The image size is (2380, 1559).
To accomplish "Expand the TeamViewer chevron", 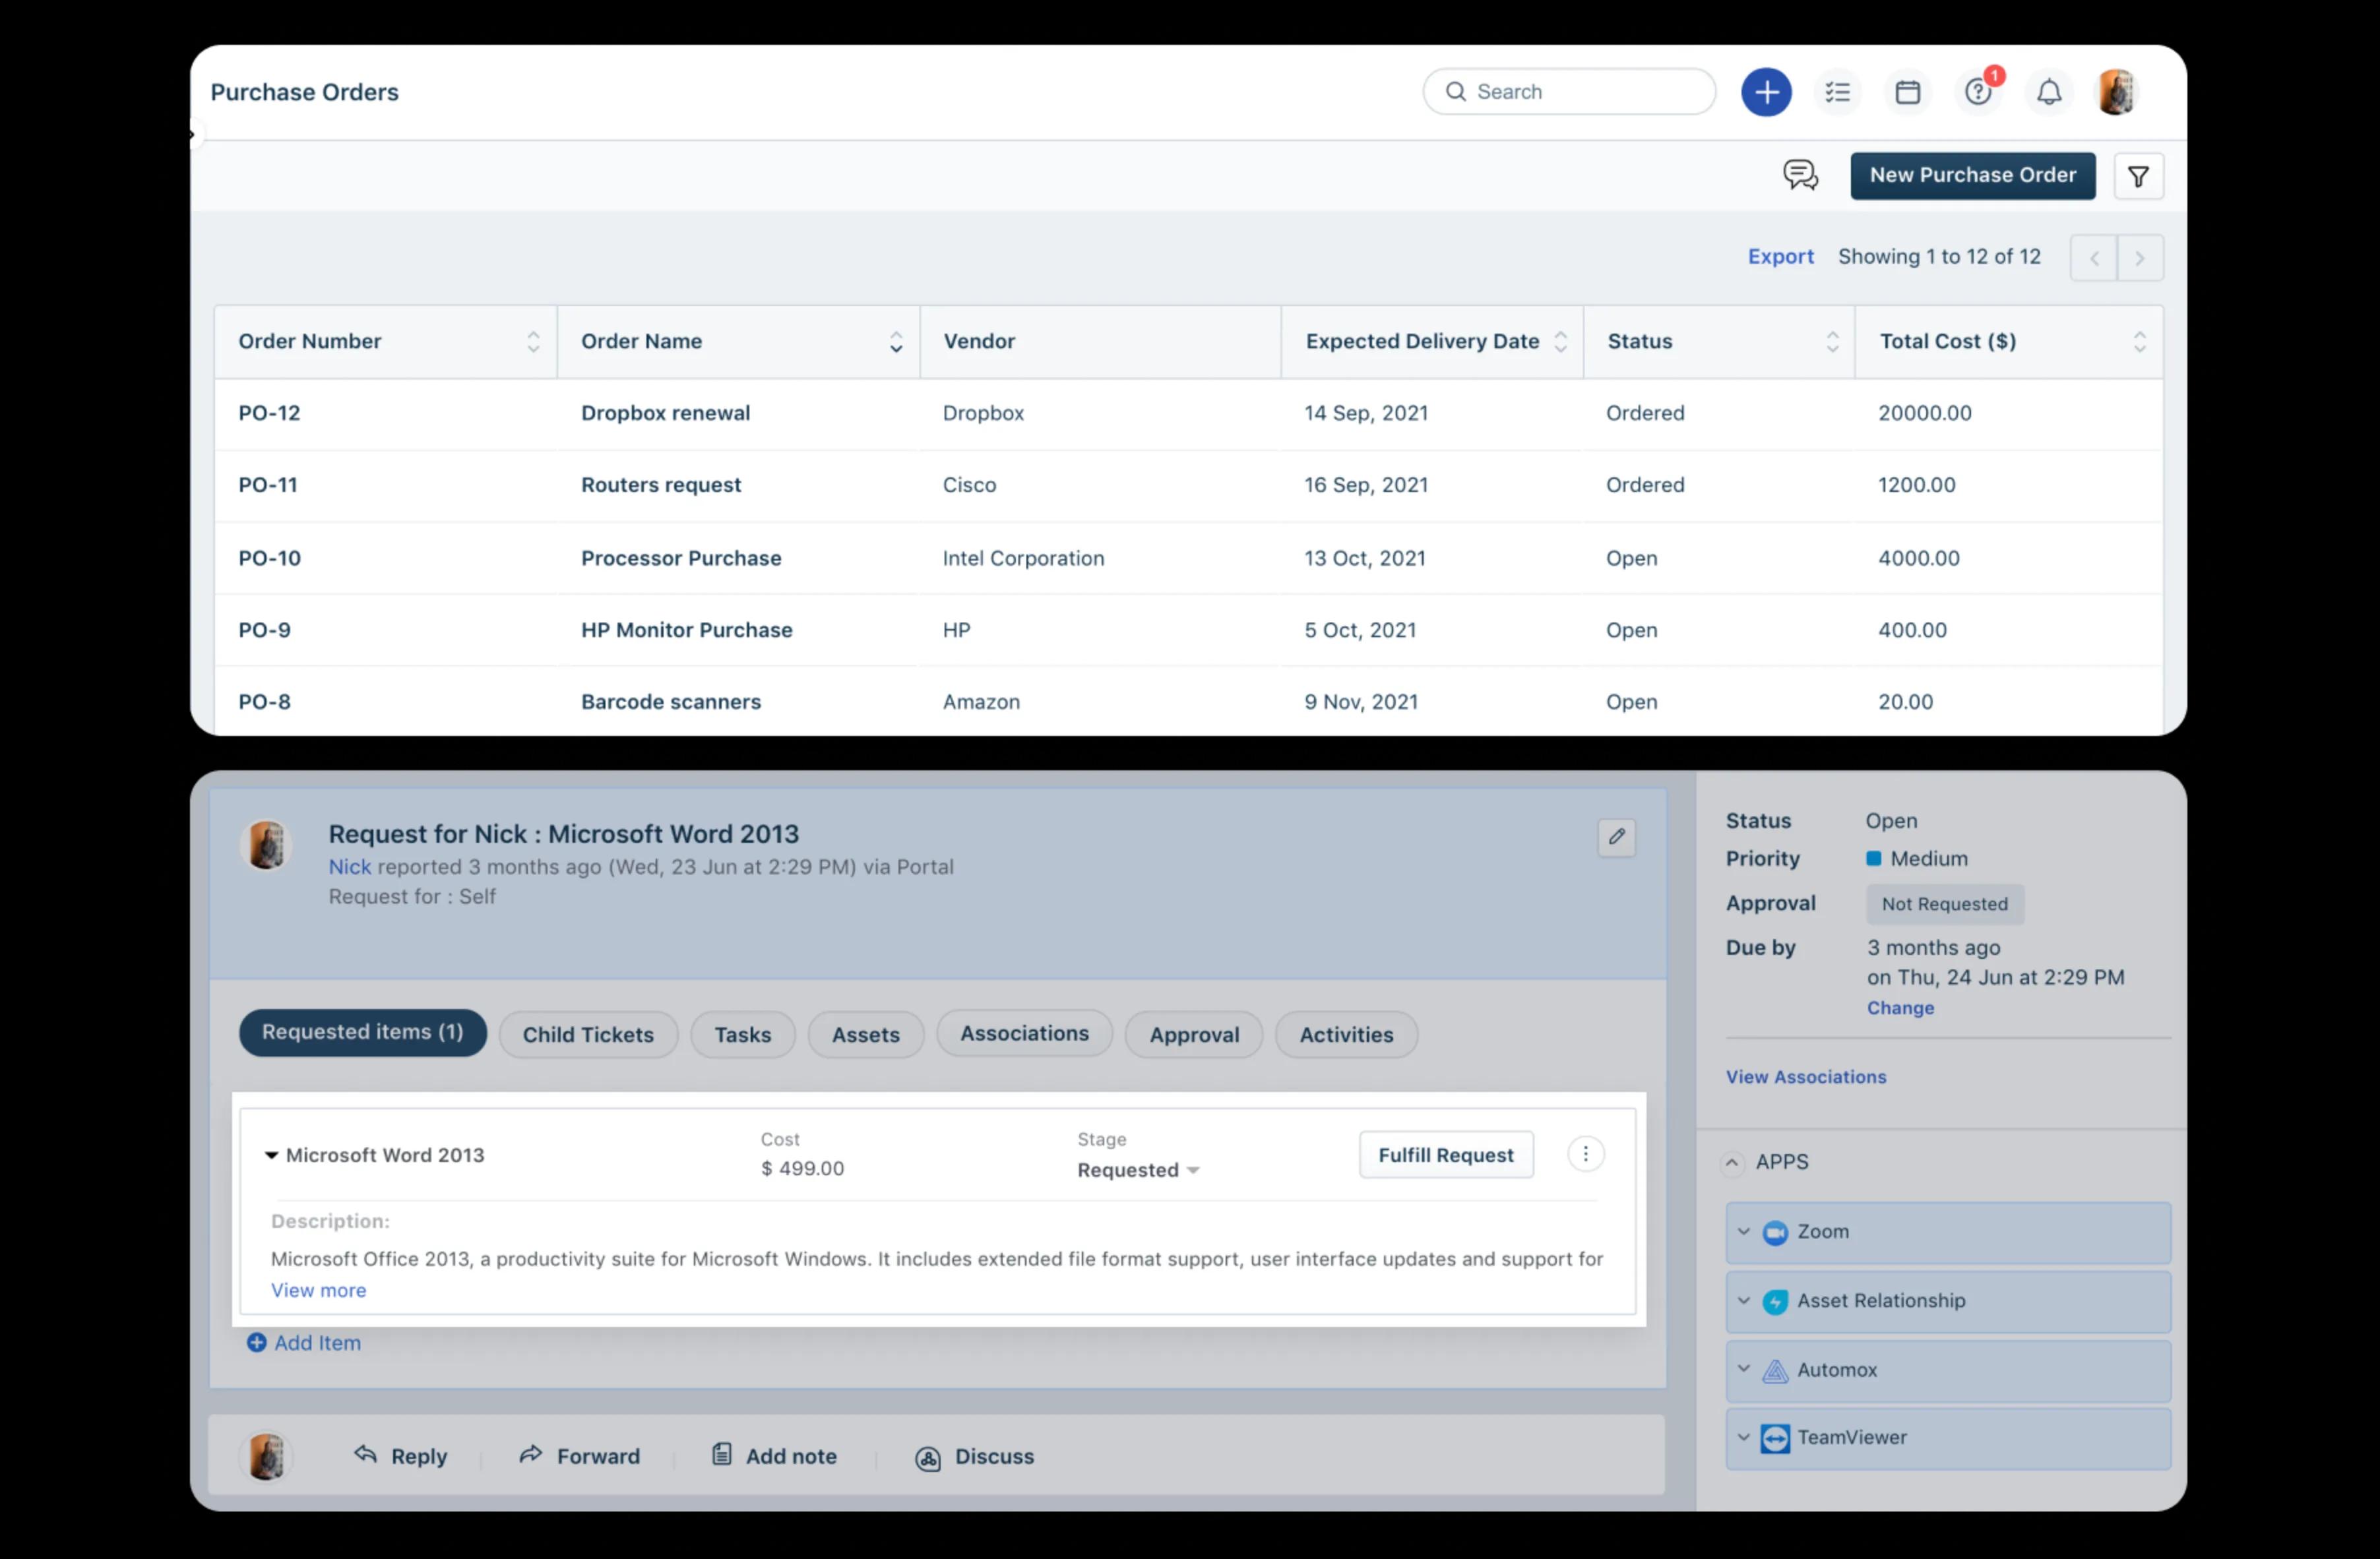I will tap(1743, 1437).
